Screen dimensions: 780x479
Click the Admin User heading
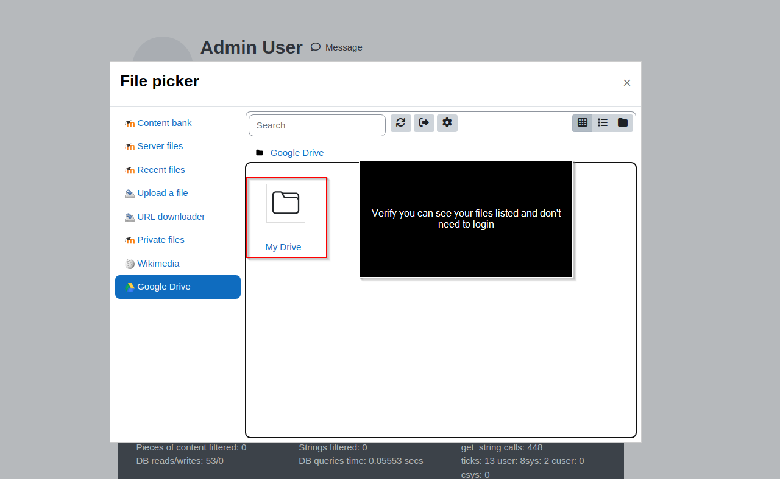pyautogui.click(x=252, y=47)
